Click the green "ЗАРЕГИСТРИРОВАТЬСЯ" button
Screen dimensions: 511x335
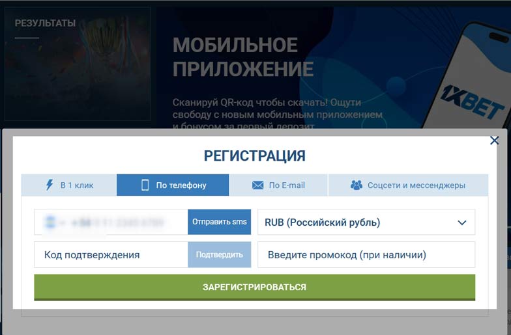[x=254, y=288]
